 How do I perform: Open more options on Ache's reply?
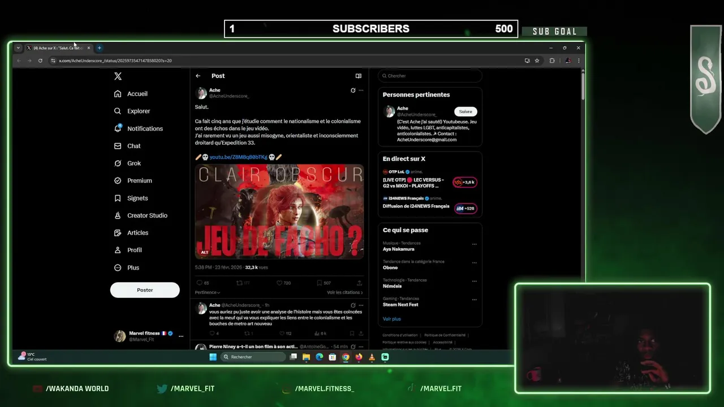[x=361, y=305]
